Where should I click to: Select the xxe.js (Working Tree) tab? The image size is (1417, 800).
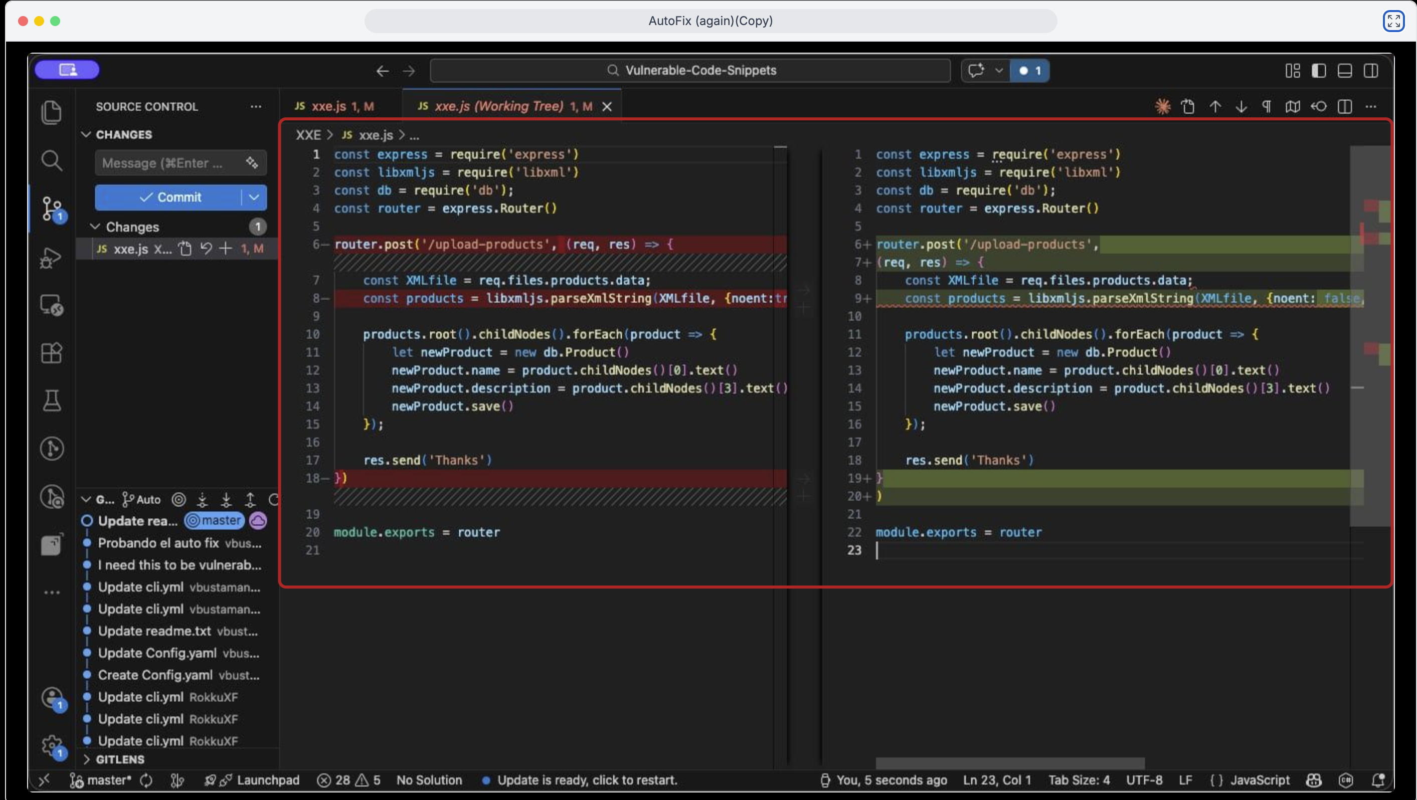tap(498, 106)
